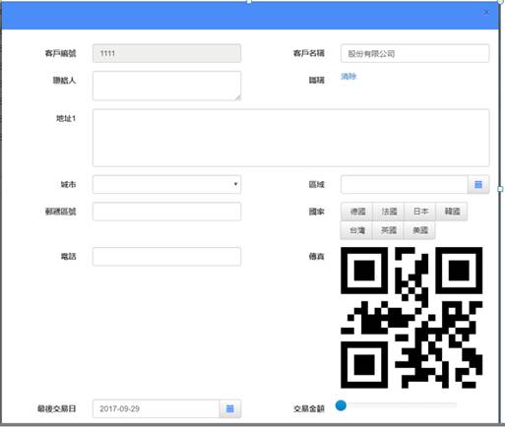Viewport: 505px width, 432px height.
Task: Pick the 英國 country option
Action: (x=389, y=230)
